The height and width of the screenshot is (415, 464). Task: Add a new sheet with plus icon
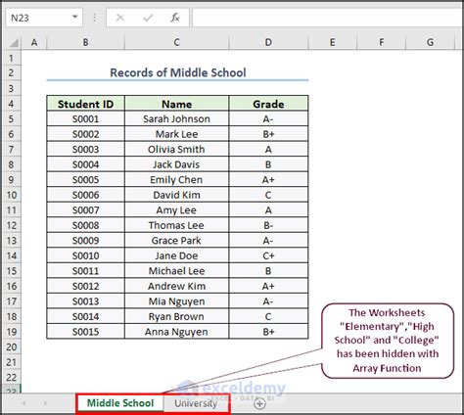pyautogui.click(x=259, y=403)
